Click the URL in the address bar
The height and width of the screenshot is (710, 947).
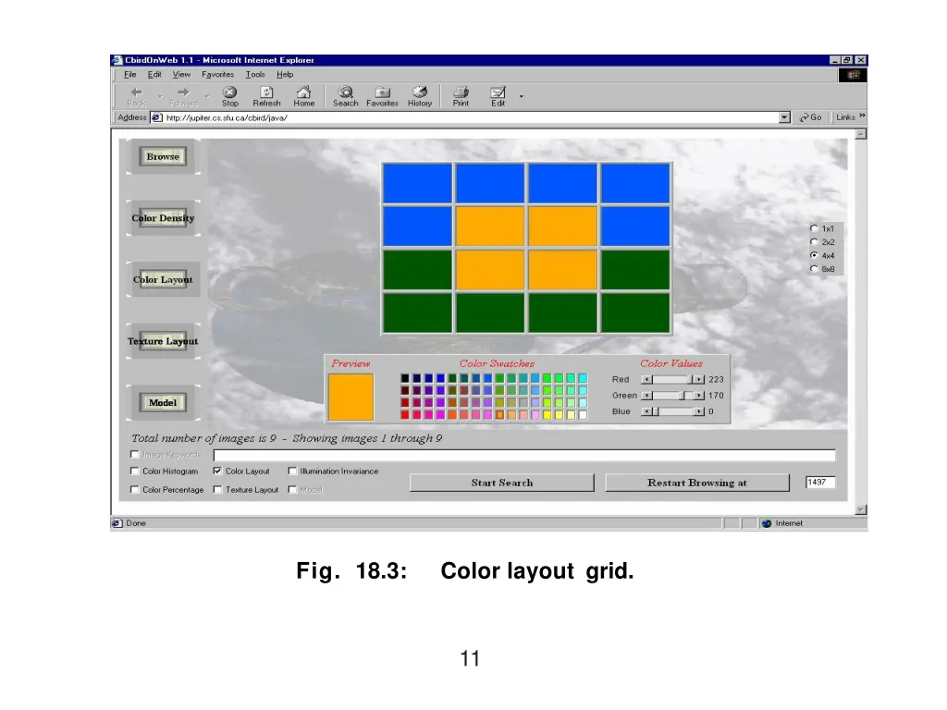coord(227,117)
